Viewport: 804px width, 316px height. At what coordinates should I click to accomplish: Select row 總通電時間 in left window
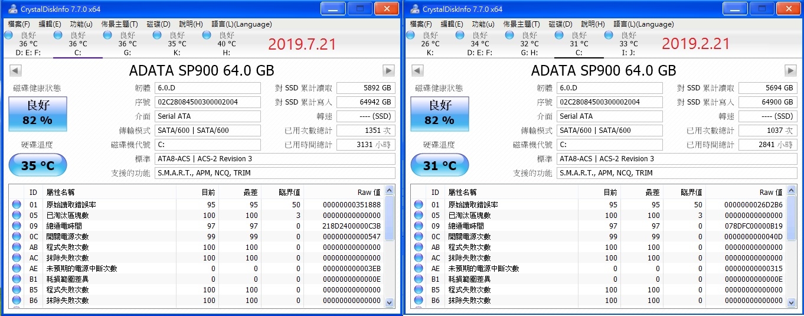click(x=196, y=226)
